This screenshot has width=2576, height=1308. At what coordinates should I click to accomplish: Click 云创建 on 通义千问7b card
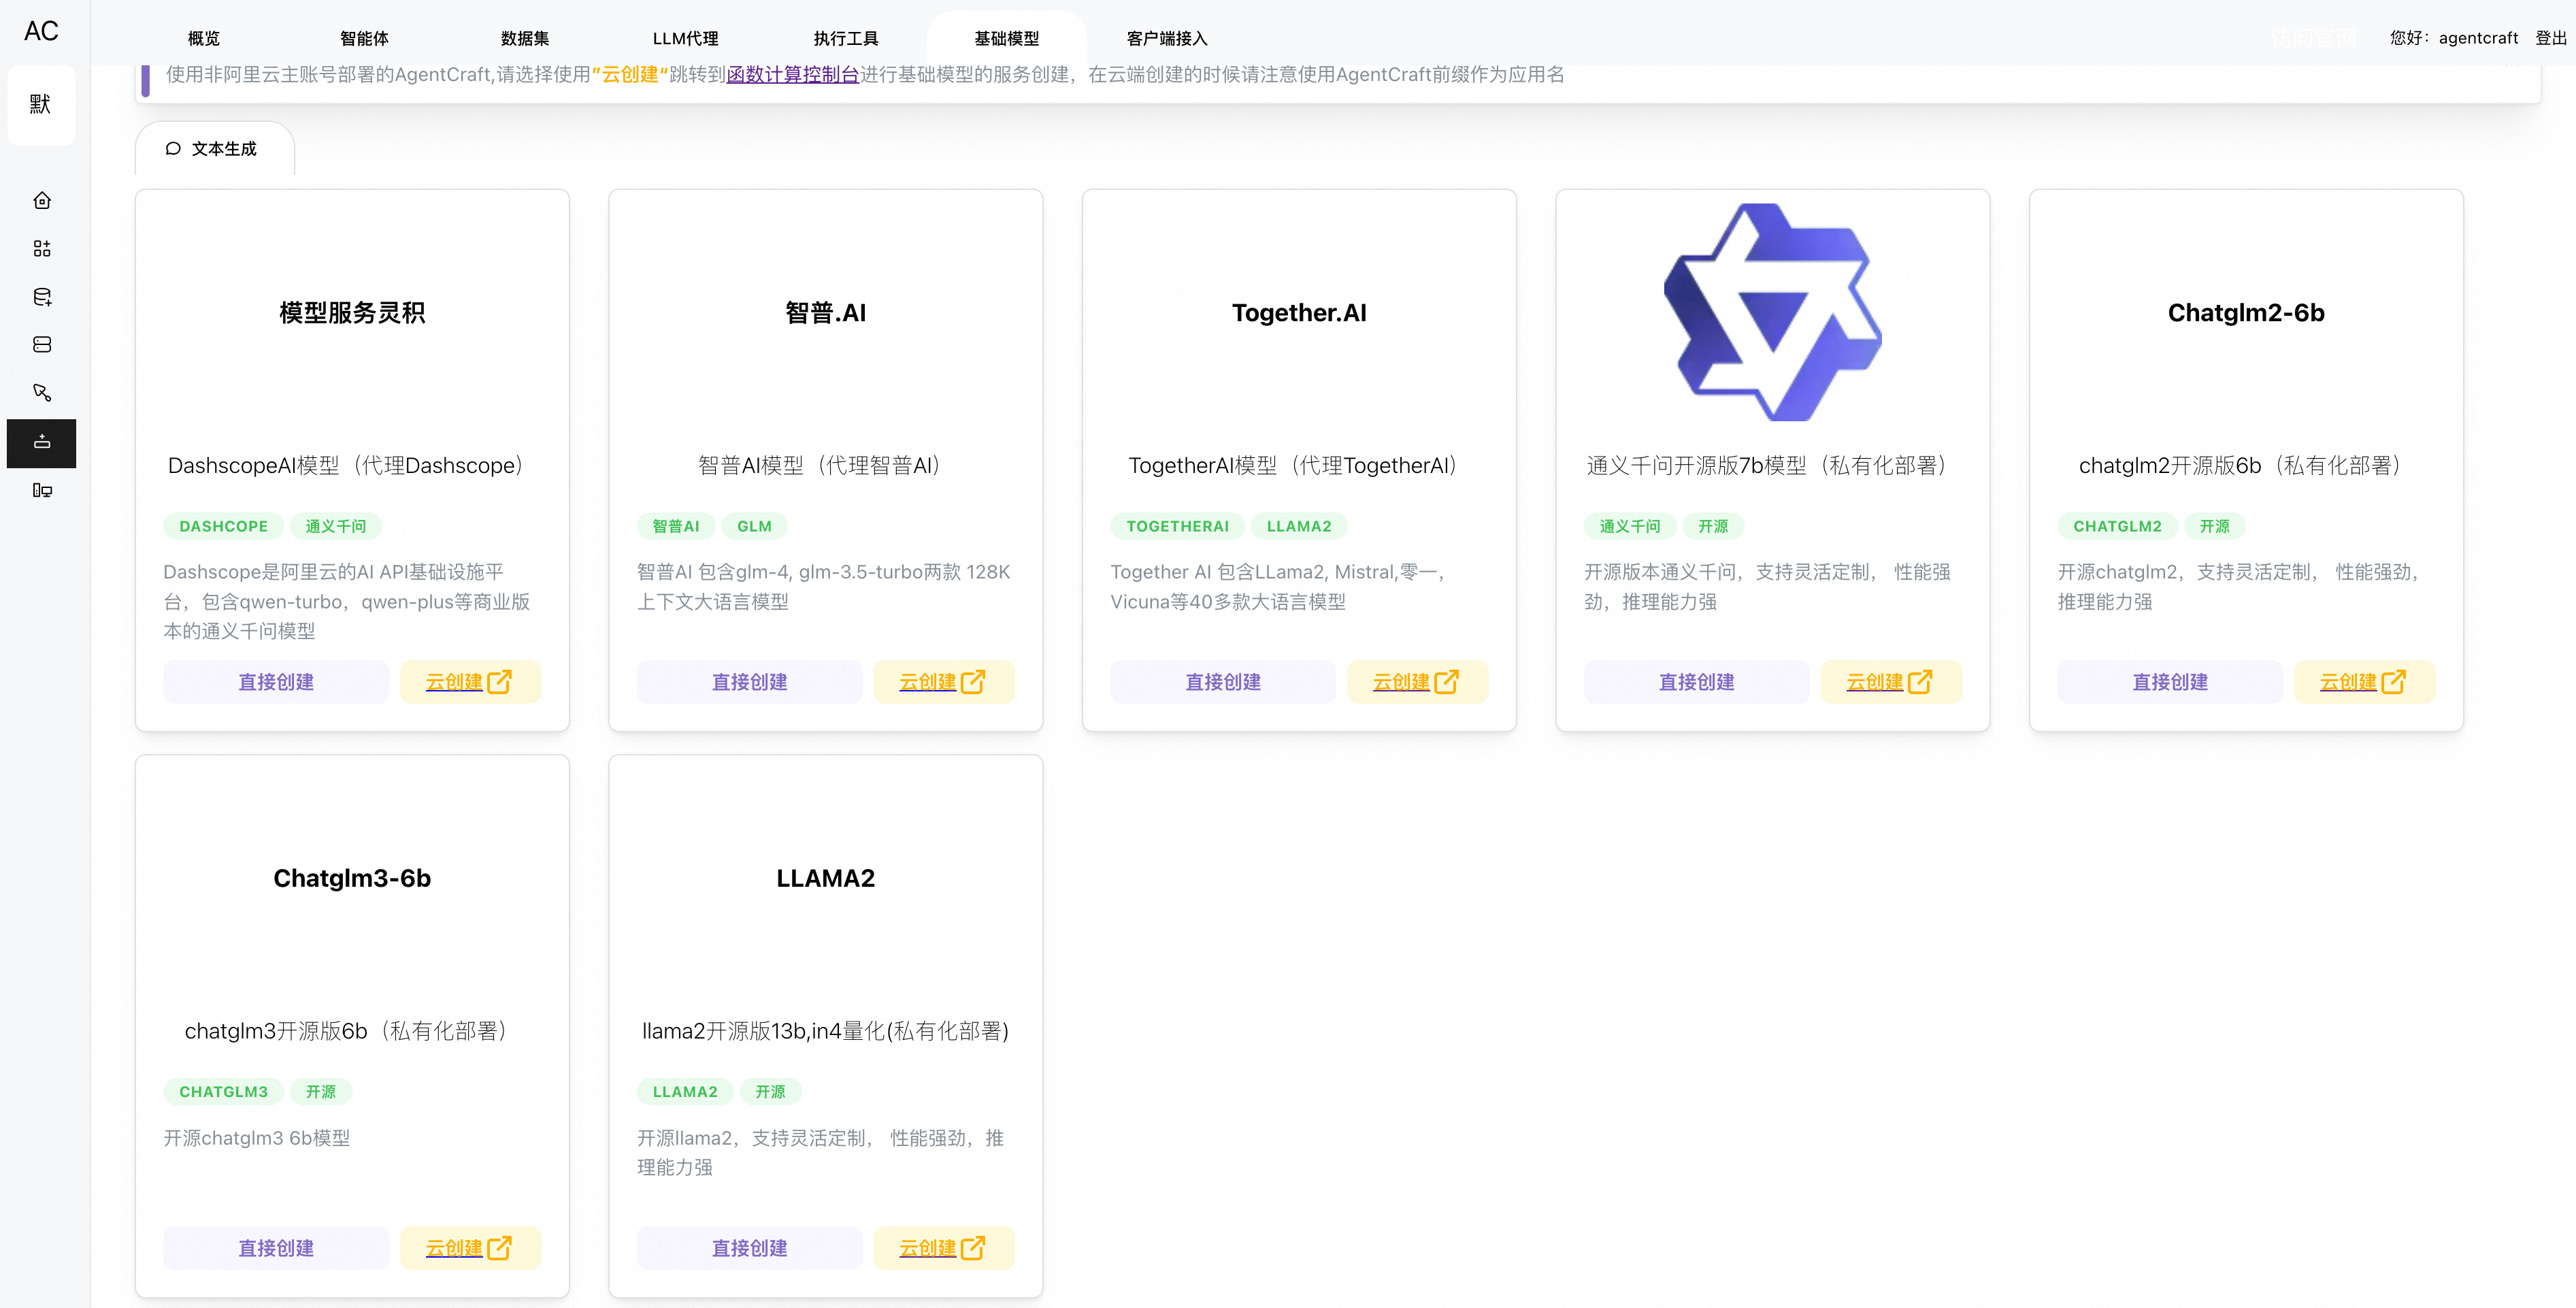[x=1890, y=682]
